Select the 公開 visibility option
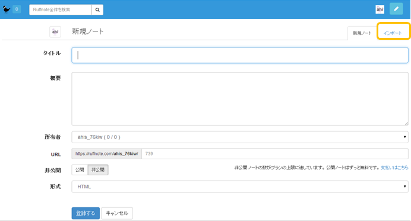The height and width of the screenshot is (221, 411). 80,170
